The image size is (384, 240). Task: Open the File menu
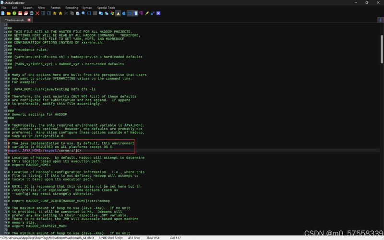pyautogui.click(x=4, y=8)
